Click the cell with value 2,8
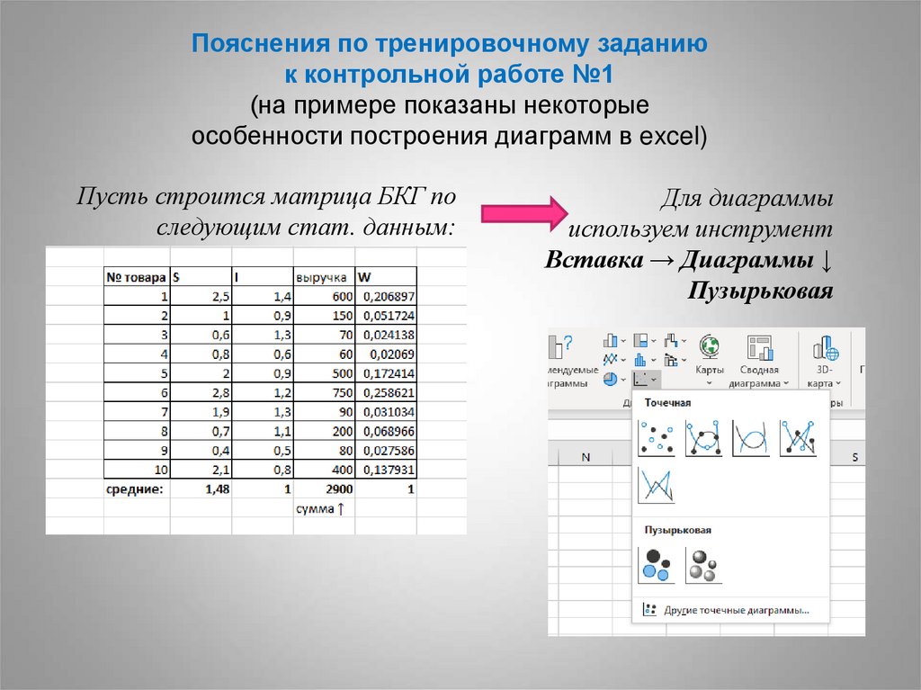Screen dimensions: 921x690 (201, 392)
